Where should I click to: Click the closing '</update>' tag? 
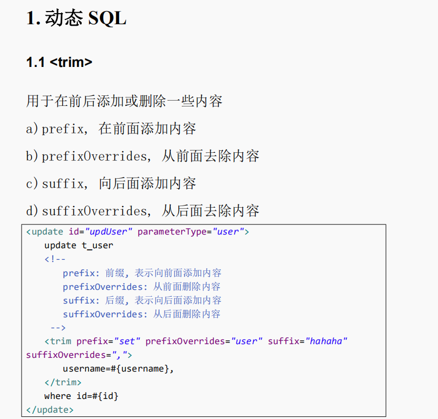(50, 410)
